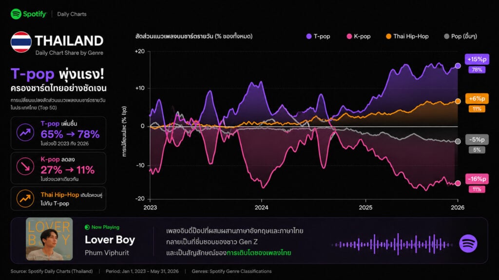This screenshot has height=280, width=499.
Task: Click the Thailand flag icon
Action: pyautogui.click(x=21, y=42)
